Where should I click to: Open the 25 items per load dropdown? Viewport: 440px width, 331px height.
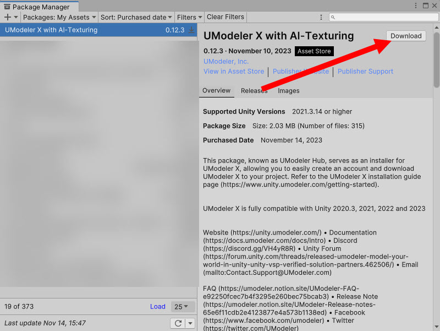pos(183,307)
